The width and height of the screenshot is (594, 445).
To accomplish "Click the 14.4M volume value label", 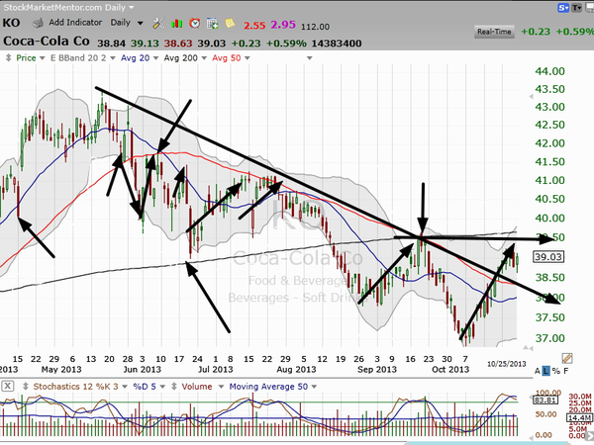I will [x=579, y=417].
